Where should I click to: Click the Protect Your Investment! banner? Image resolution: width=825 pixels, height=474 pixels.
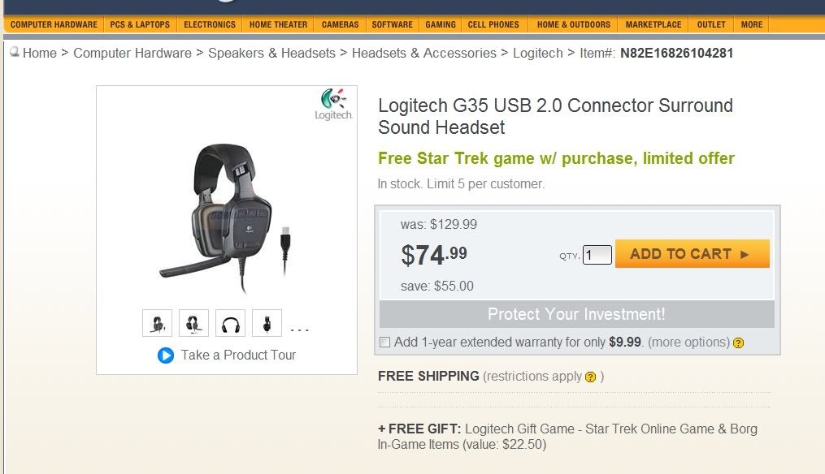click(576, 314)
